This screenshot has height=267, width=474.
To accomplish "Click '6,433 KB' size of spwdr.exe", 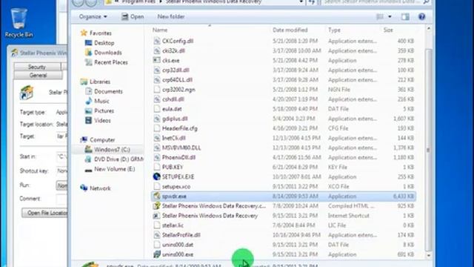I will (403, 196).
